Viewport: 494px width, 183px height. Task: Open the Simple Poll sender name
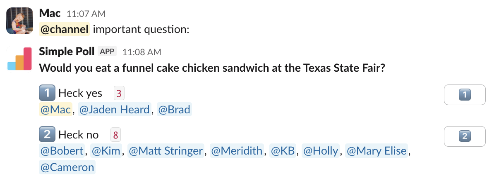click(67, 52)
